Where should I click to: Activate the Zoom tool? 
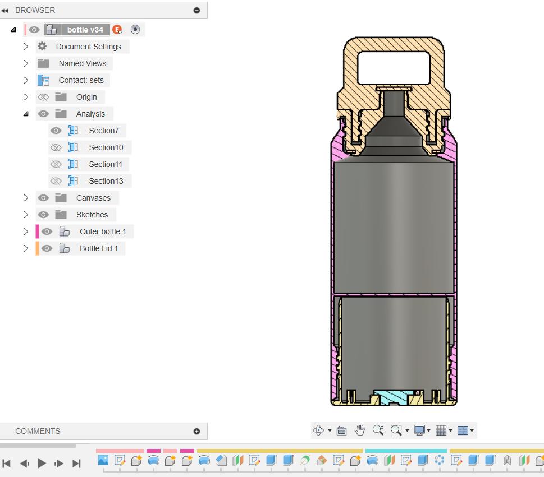coord(378,430)
